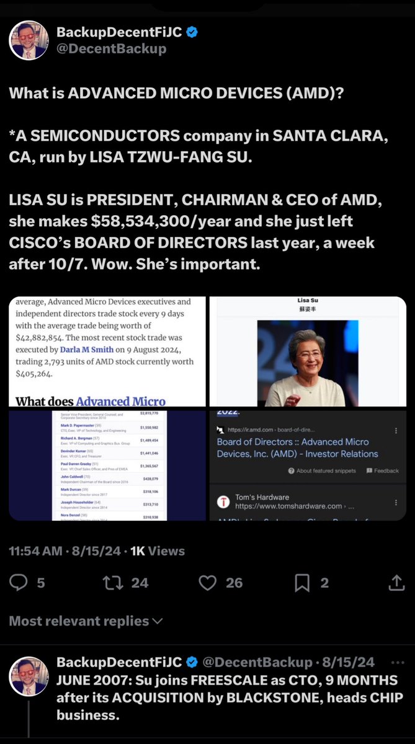Open the Board of Directors search screenshot
This screenshot has height=744, width=415.
click(x=308, y=465)
